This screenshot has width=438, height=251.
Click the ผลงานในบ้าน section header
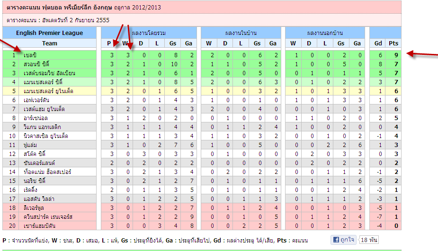pos(241,33)
